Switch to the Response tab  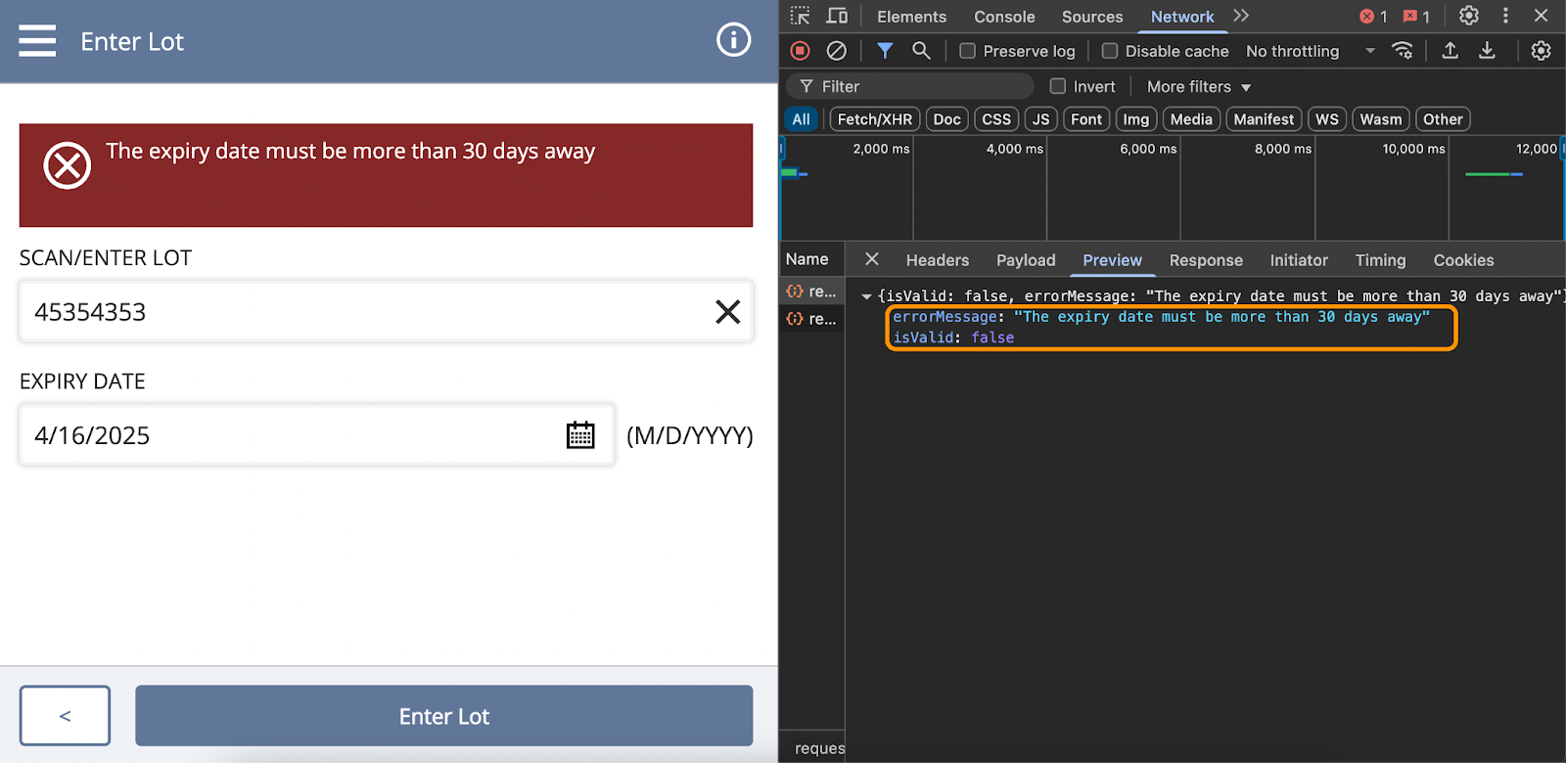tap(1205, 260)
